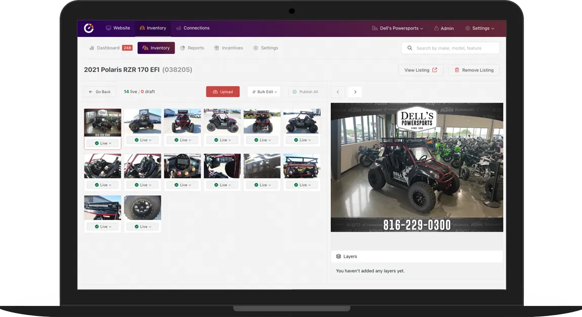Click the 248 notification badge
Screen dimensions: 582x317
pyautogui.click(x=128, y=48)
